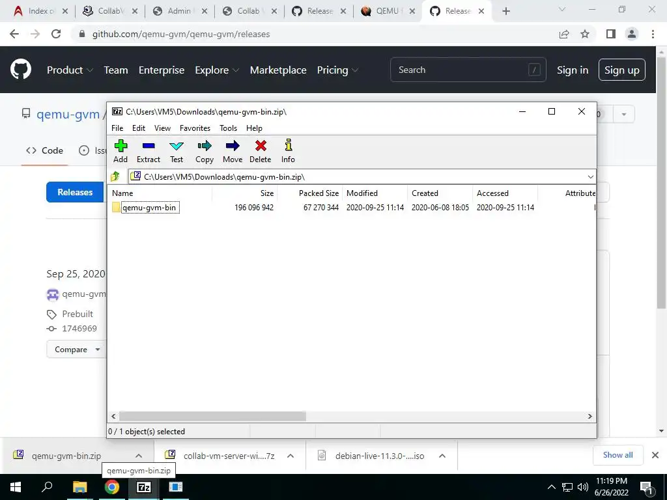Click in the GitHub Search field

[468, 70]
